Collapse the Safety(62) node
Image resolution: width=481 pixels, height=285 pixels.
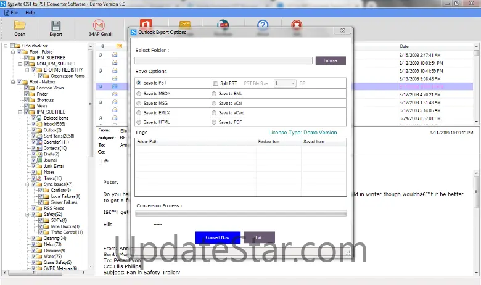[27, 215]
